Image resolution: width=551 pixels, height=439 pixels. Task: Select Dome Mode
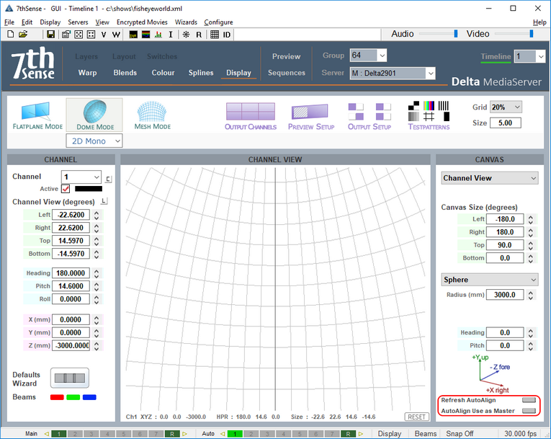click(x=95, y=115)
